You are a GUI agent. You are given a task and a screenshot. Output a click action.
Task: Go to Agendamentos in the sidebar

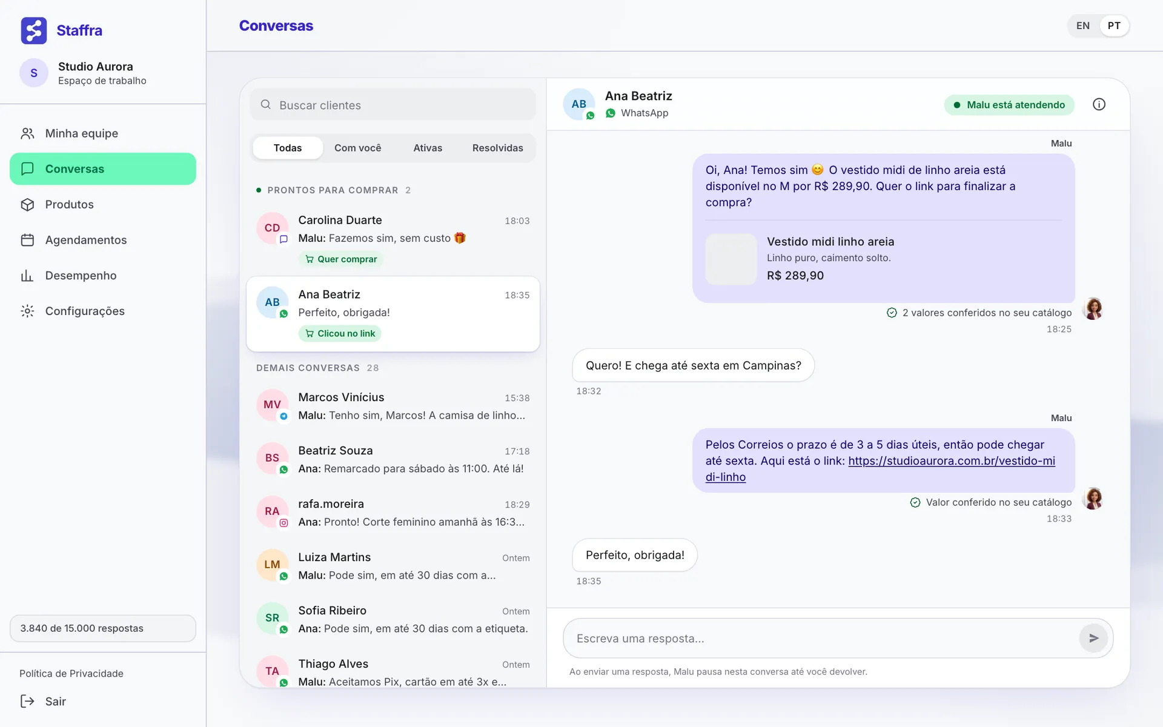pos(103,240)
